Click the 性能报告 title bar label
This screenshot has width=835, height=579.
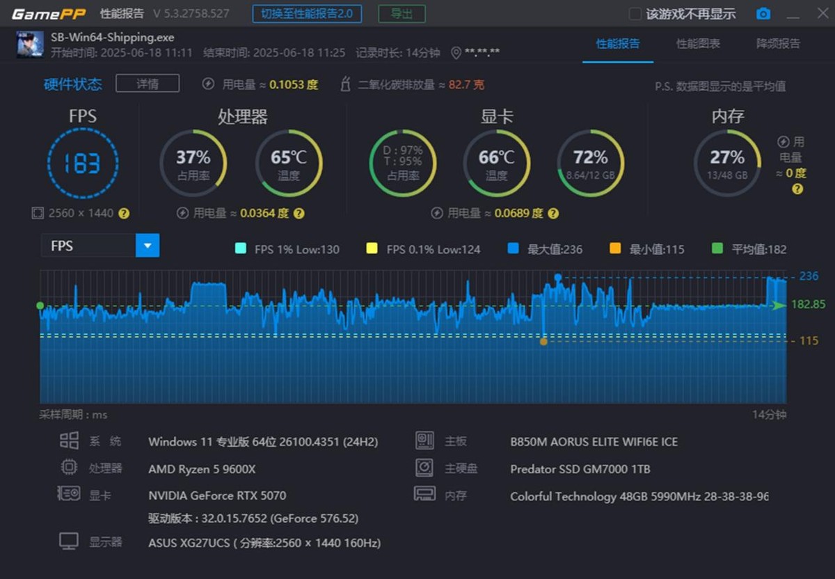122,14
